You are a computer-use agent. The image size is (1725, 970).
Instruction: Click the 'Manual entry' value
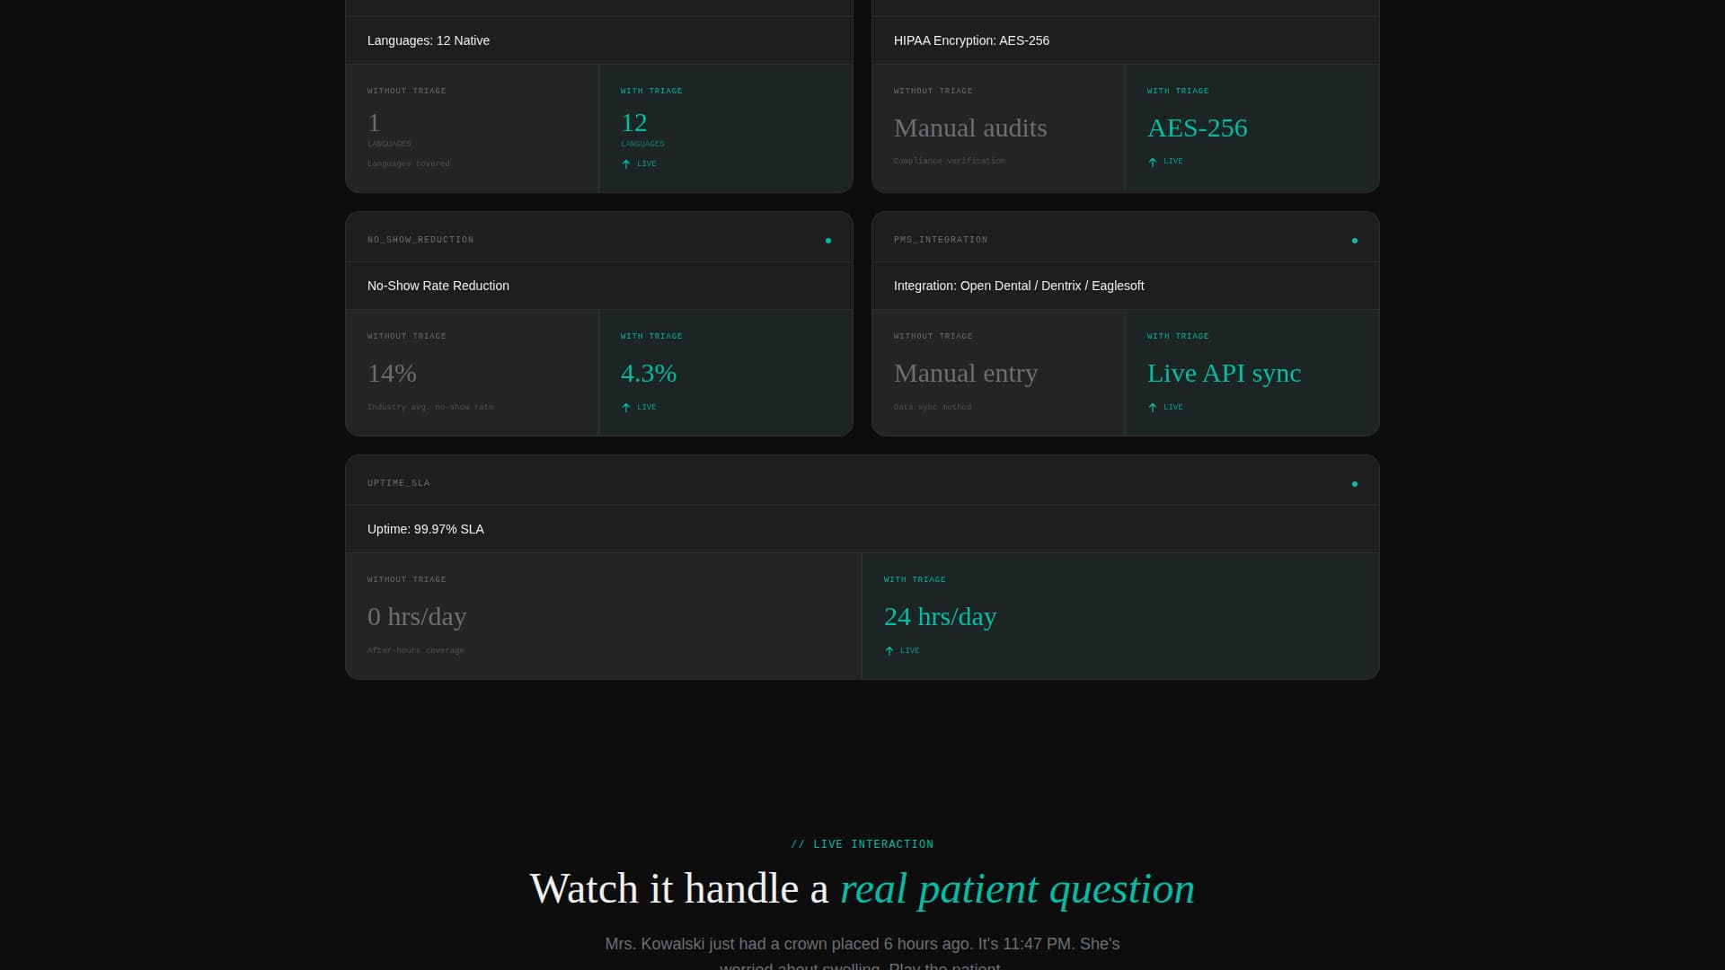point(966,373)
